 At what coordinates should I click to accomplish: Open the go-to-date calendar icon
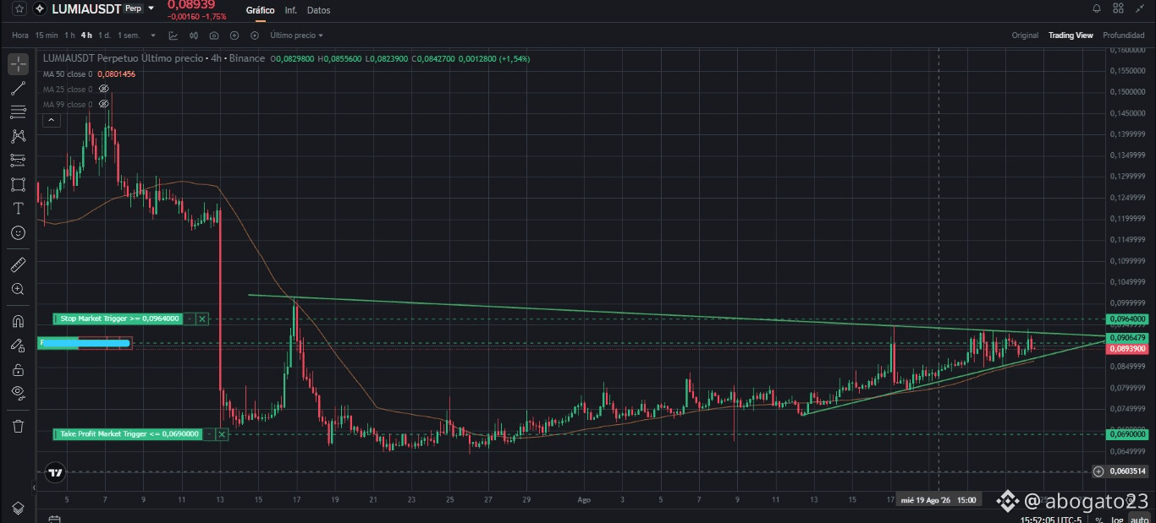(x=53, y=518)
